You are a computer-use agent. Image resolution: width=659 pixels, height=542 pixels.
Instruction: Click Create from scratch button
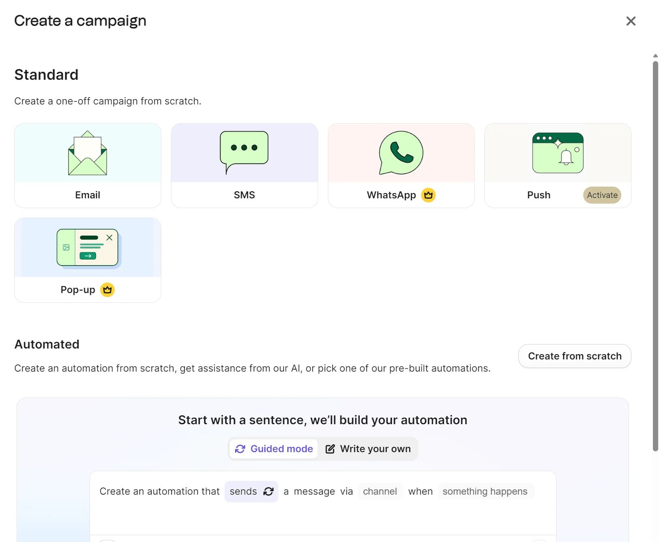point(574,356)
